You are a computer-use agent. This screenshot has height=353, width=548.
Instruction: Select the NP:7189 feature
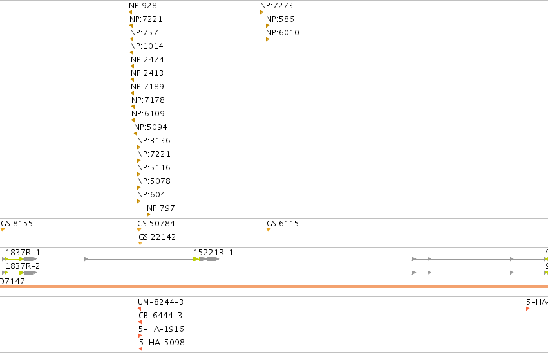click(x=147, y=87)
